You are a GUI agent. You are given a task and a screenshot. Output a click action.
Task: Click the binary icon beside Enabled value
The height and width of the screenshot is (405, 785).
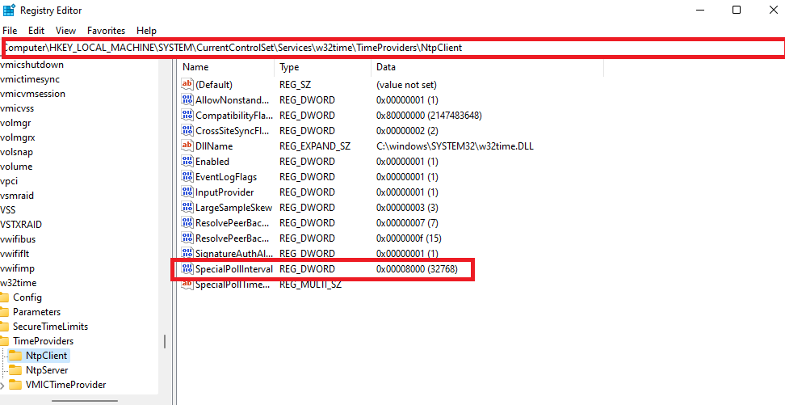tap(187, 162)
